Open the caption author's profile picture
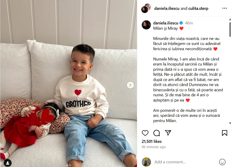The image size is (231, 167). (x=146, y=25)
